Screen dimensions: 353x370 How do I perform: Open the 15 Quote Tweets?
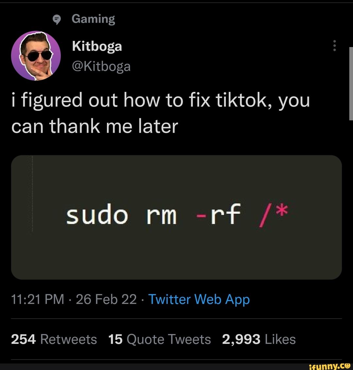[x=160, y=339]
